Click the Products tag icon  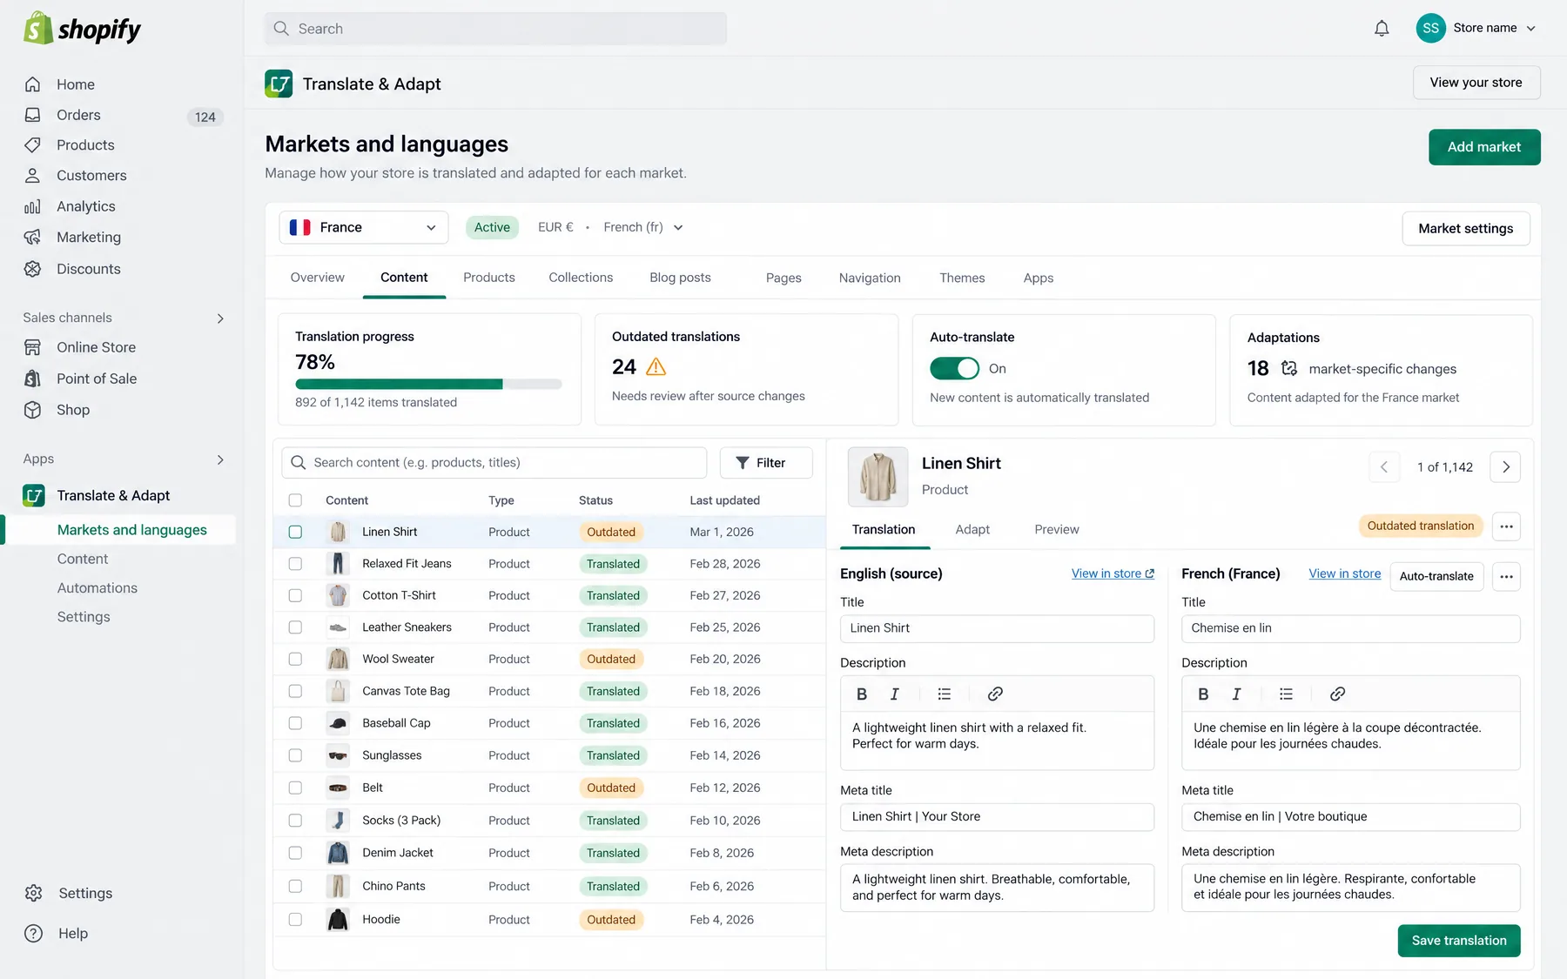pos(33,145)
